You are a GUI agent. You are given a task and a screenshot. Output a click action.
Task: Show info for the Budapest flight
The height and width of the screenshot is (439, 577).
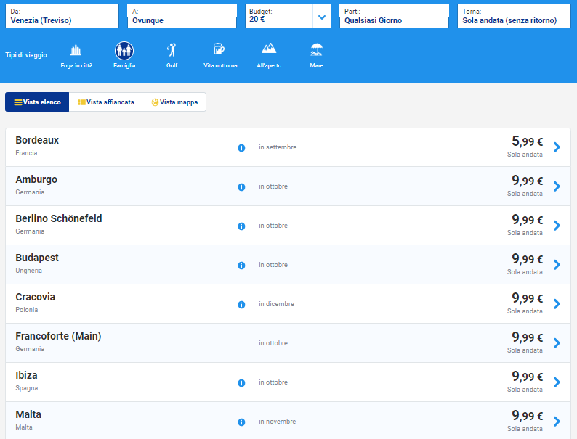241,266
